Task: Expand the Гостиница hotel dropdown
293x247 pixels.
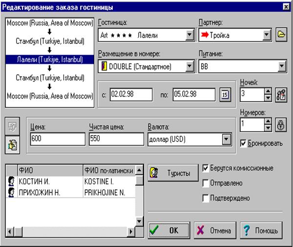Action: click(189, 35)
